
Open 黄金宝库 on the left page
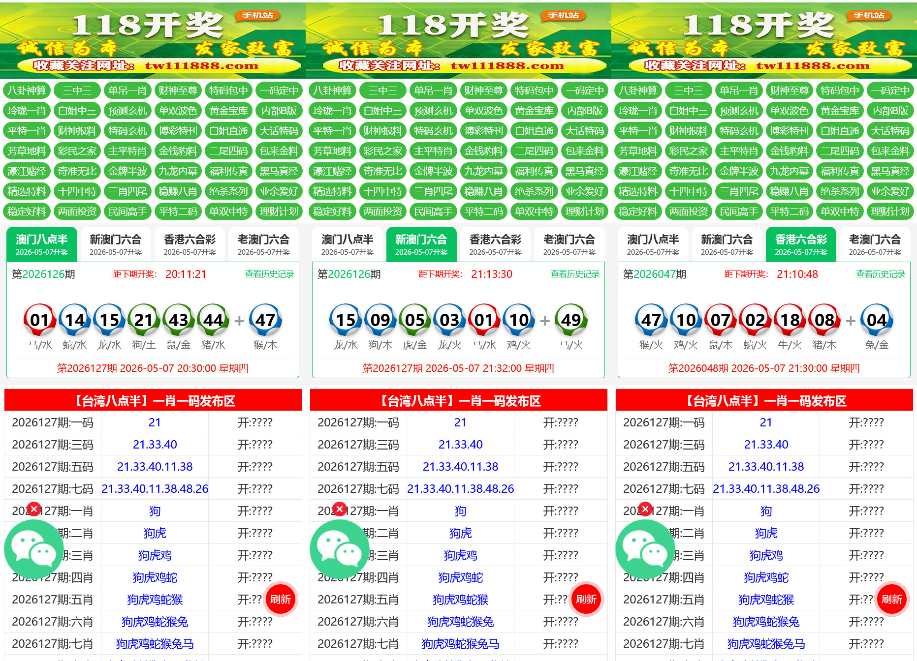point(228,111)
